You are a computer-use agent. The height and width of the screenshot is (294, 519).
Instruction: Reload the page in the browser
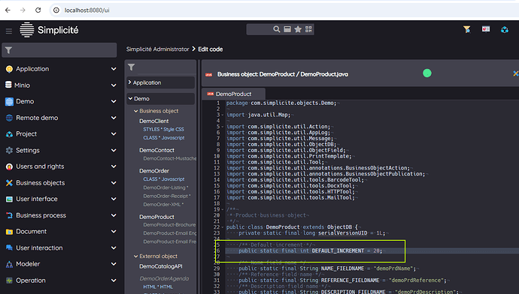pos(38,10)
